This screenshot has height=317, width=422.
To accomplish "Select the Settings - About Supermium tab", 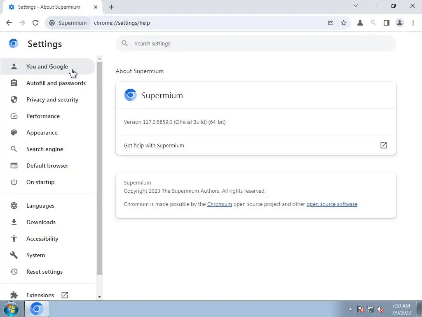I will click(52, 7).
